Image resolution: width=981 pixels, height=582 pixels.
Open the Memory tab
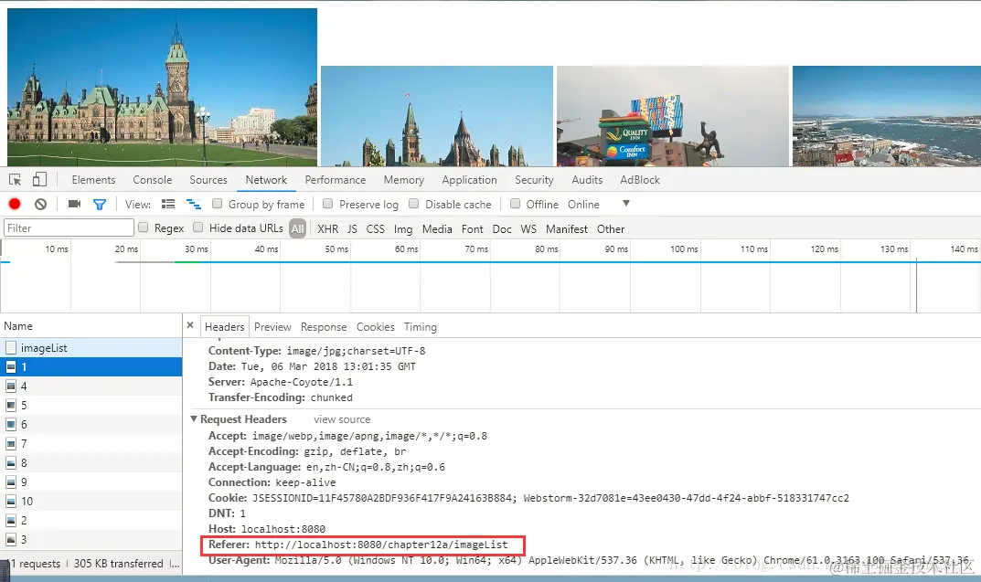point(403,180)
